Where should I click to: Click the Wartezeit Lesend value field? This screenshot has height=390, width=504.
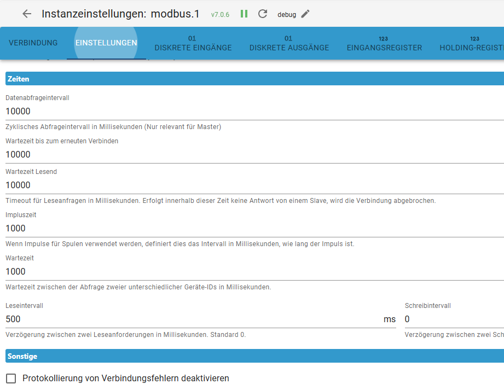[x=254, y=185]
